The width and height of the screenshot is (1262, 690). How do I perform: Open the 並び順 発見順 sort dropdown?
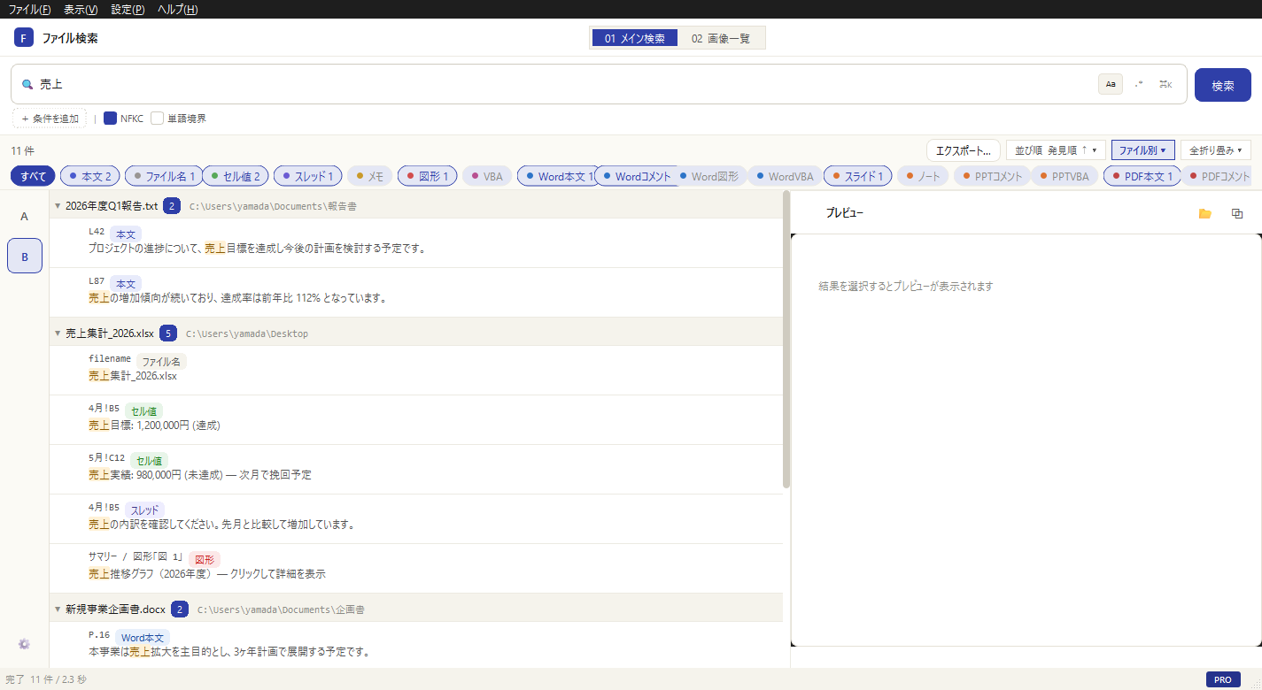coord(1057,150)
